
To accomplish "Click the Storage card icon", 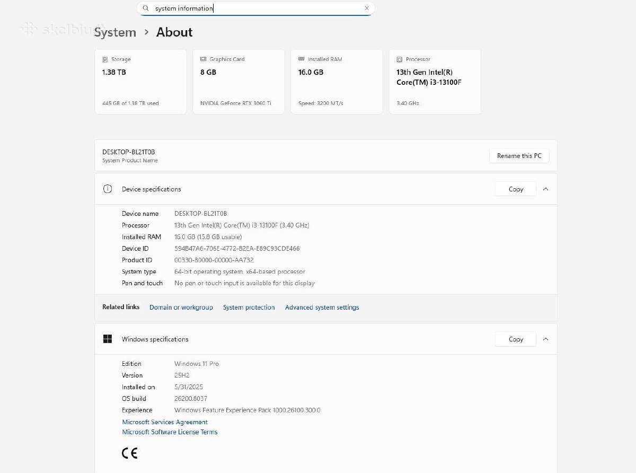I will [x=105, y=59].
